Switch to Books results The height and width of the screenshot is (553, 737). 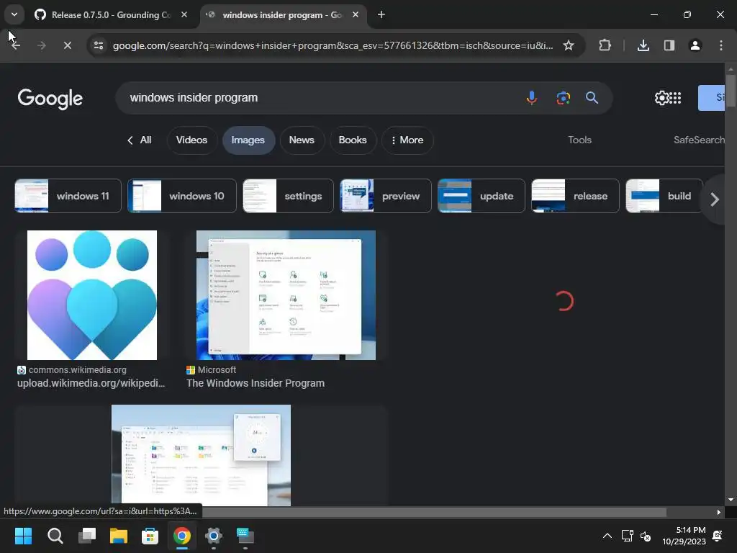[353, 140]
